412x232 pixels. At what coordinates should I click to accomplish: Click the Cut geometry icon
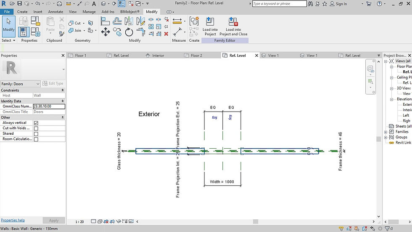71,23
